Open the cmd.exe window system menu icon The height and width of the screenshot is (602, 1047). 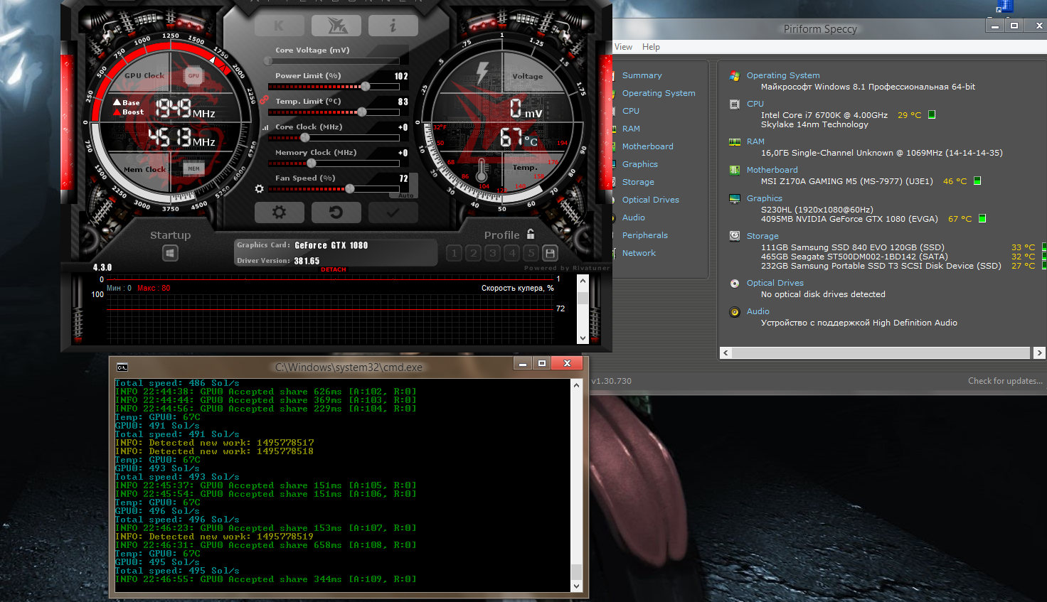[122, 367]
